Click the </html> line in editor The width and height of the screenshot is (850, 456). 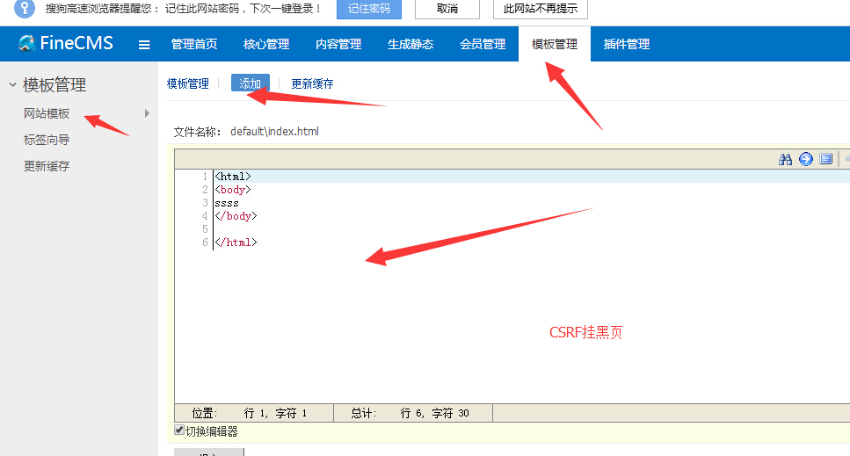pos(236,242)
